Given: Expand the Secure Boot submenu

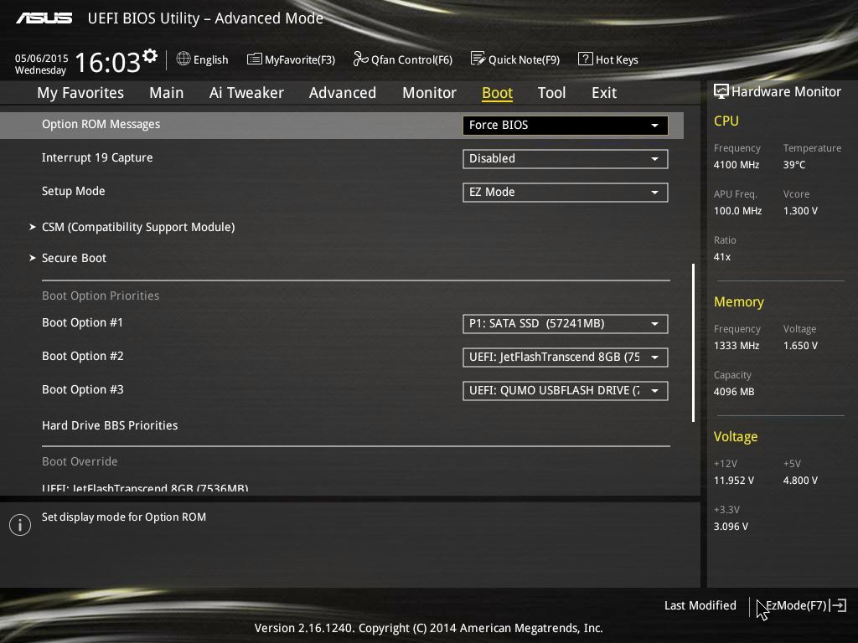Looking at the screenshot, I should 74,258.
